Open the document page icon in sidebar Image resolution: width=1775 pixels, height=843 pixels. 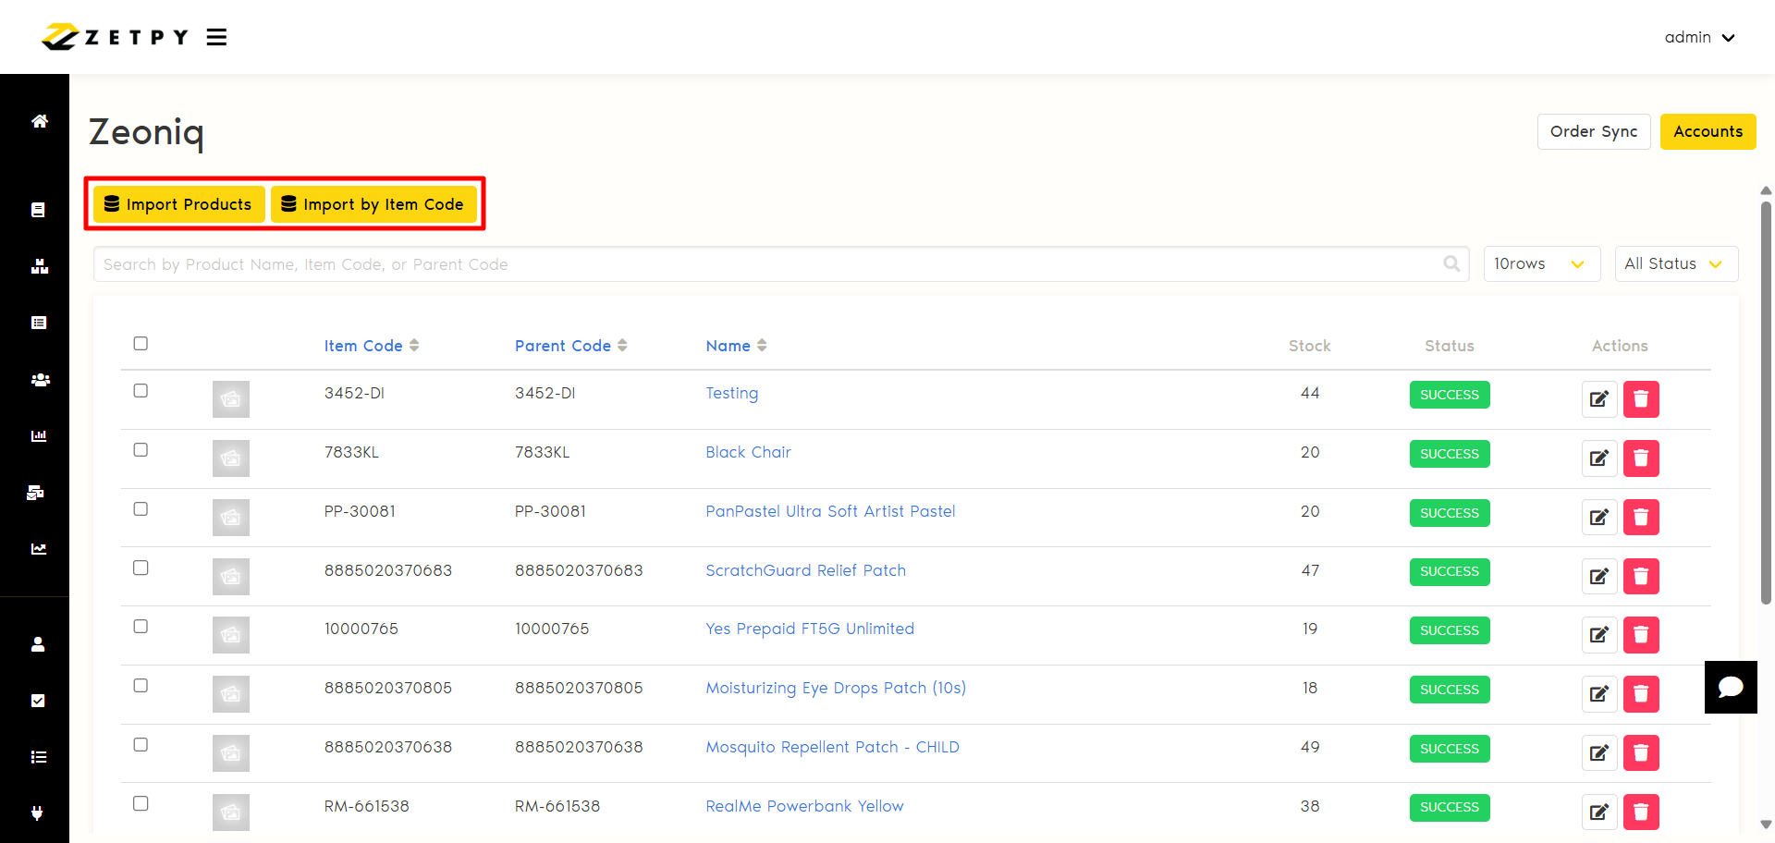pos(38,210)
